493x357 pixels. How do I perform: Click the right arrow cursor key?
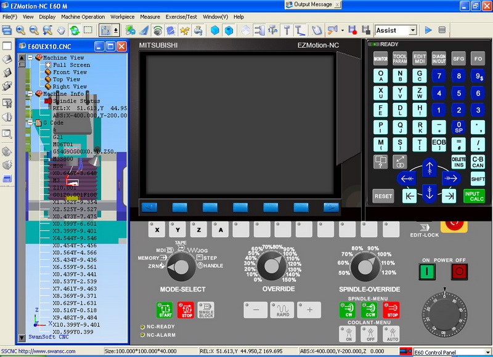click(x=451, y=178)
